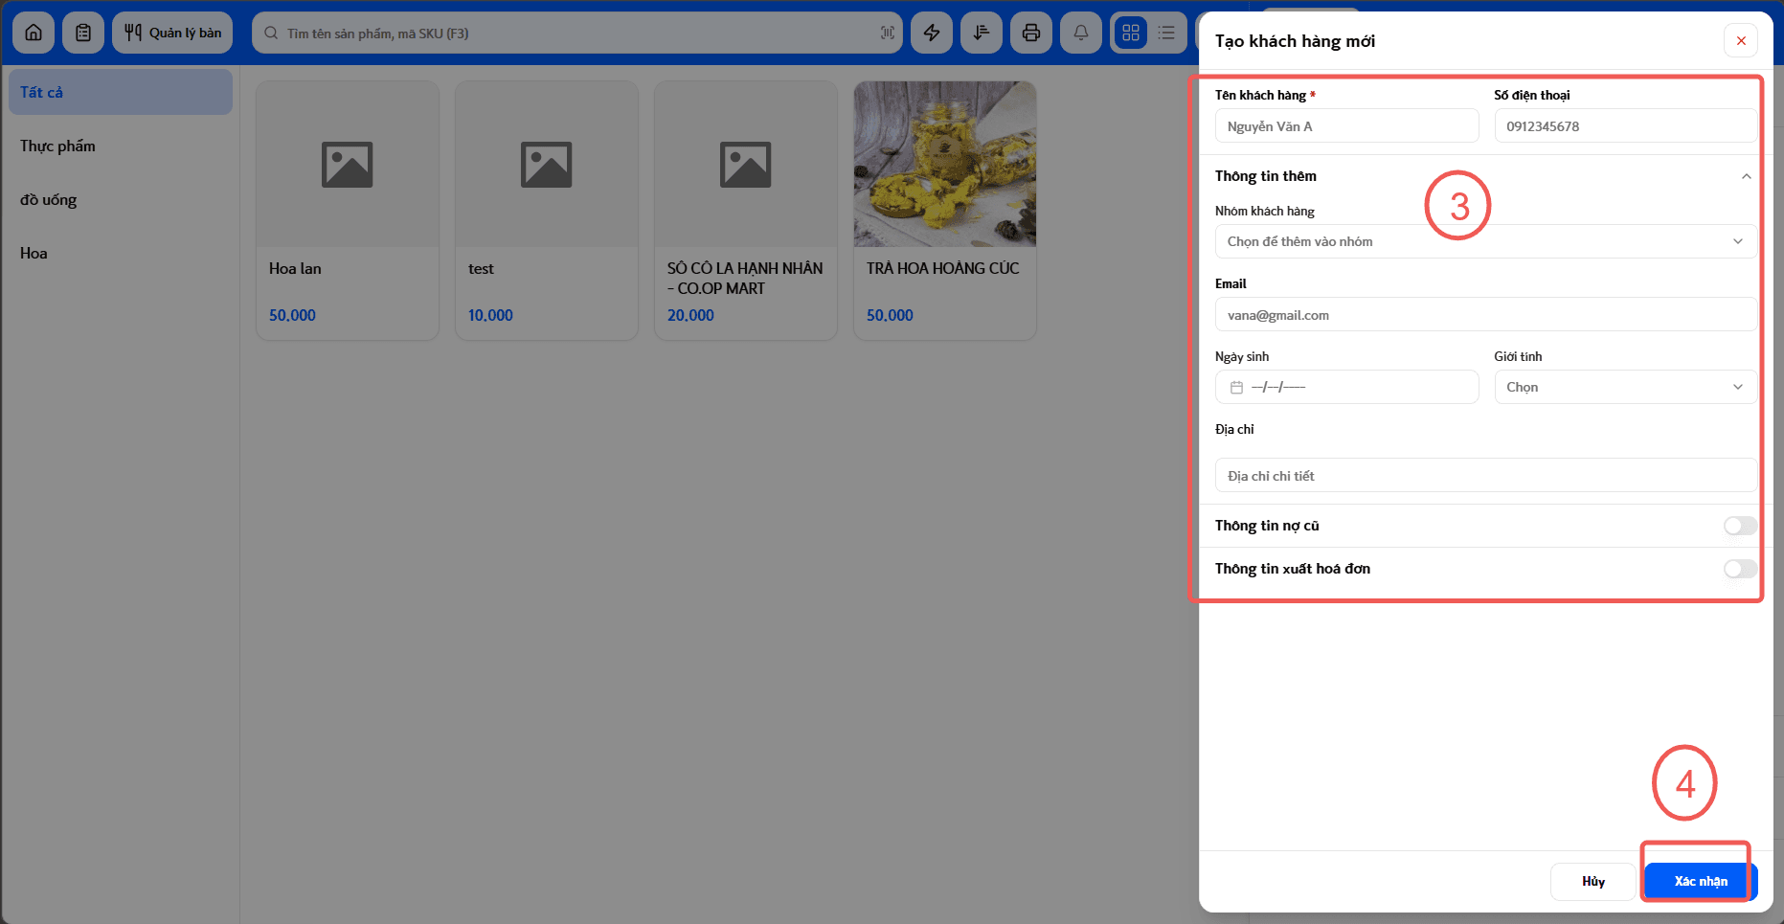Open the Nhóm khách hàng dropdown
Screen dimensions: 1784x924
[1485, 241]
